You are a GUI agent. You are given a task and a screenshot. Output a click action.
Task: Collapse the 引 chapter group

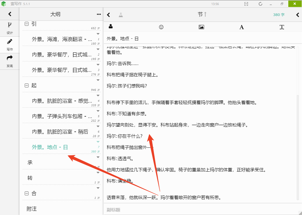tap(27, 24)
